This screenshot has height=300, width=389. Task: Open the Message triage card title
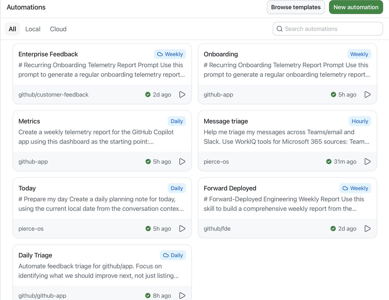pyautogui.click(x=226, y=121)
